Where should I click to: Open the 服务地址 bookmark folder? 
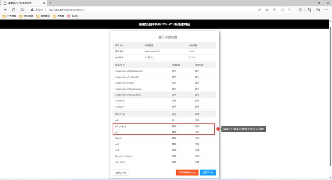pos(43,16)
